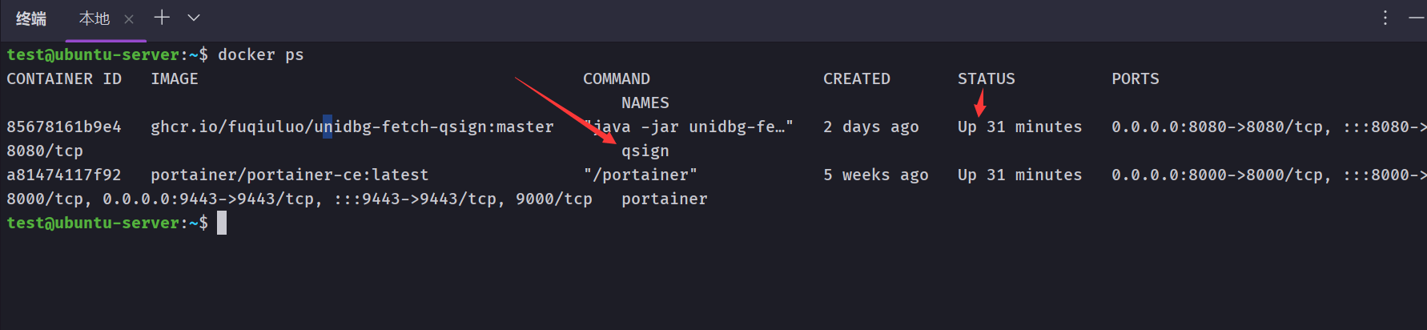Screen dimensions: 1427x330
Task: Click the "5 weeks ago" created value
Action: point(875,175)
